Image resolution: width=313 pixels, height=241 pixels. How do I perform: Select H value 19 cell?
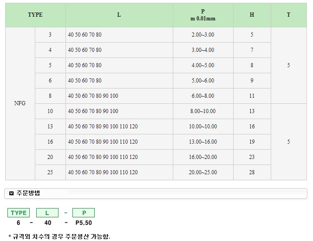pos(252,142)
